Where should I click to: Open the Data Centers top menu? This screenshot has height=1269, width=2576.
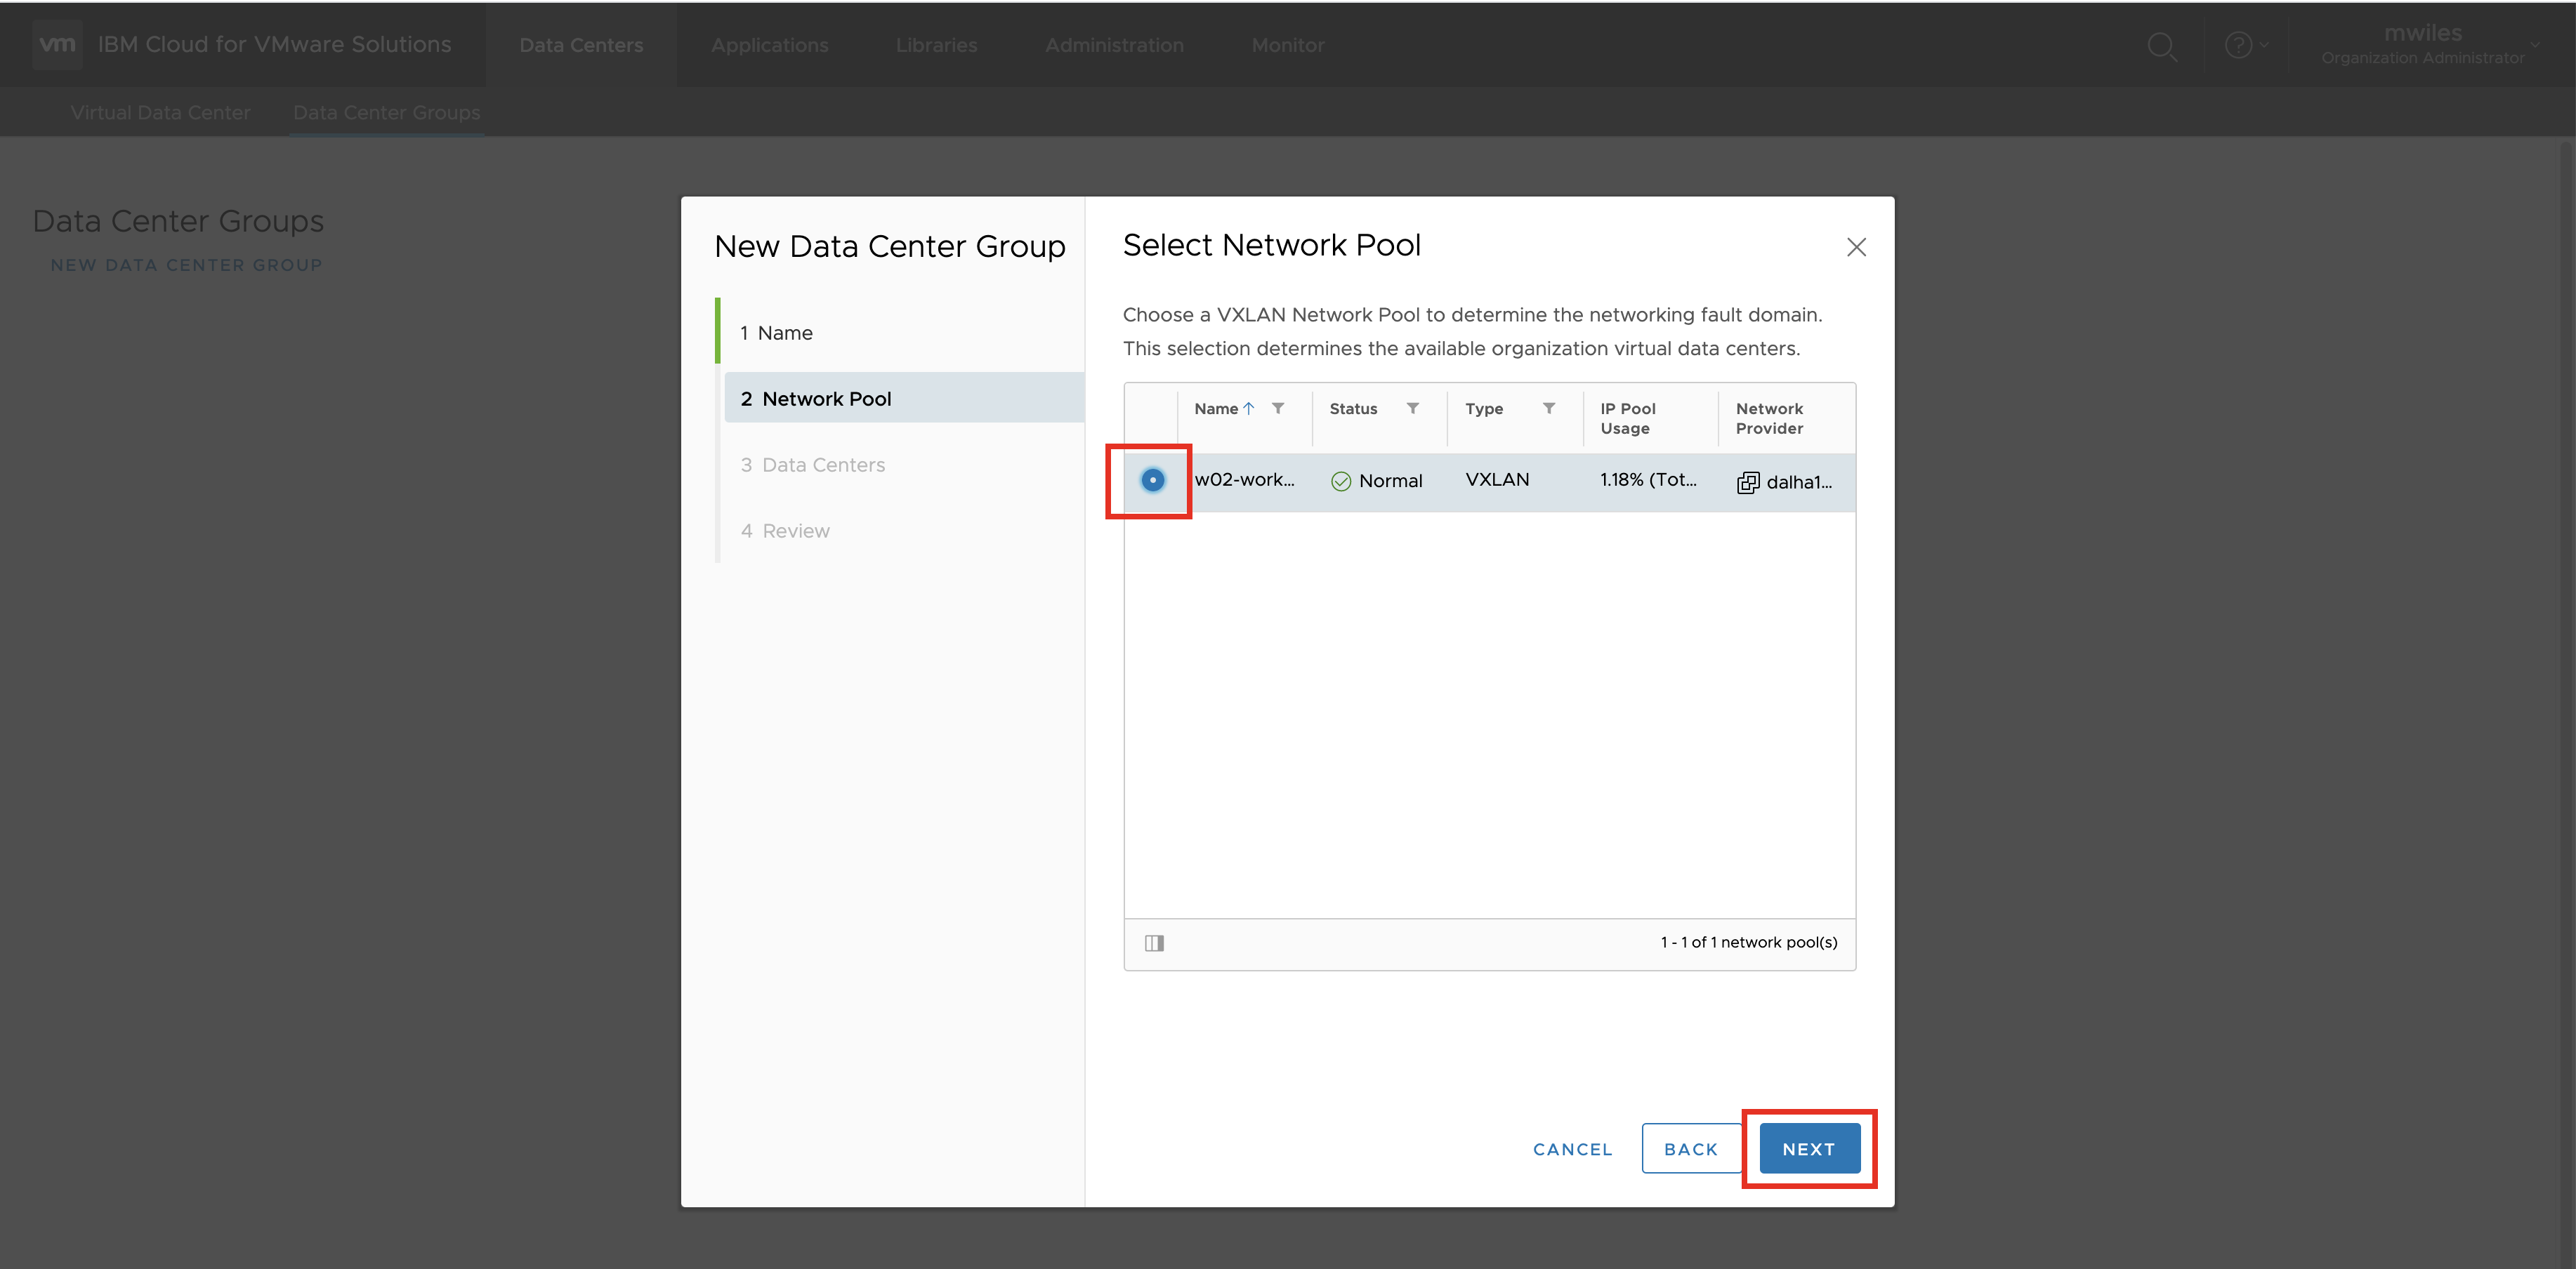[x=581, y=45]
